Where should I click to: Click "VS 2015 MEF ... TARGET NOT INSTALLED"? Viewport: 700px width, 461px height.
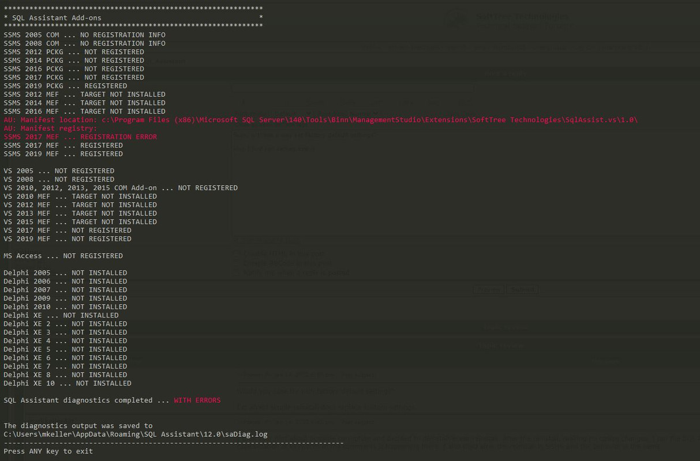[x=80, y=222]
